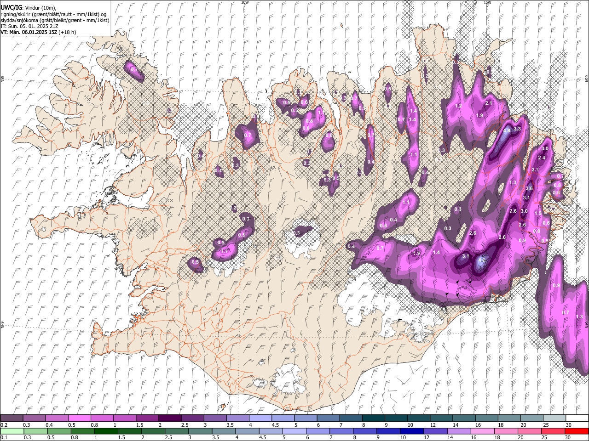The image size is (589, 441).
Task: Click the 3.6 precipitation label on the map
Action: 529,188
